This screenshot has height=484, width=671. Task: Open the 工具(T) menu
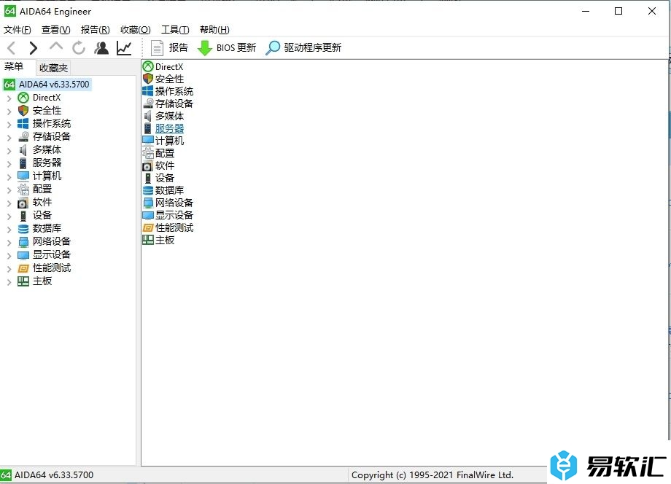point(175,30)
